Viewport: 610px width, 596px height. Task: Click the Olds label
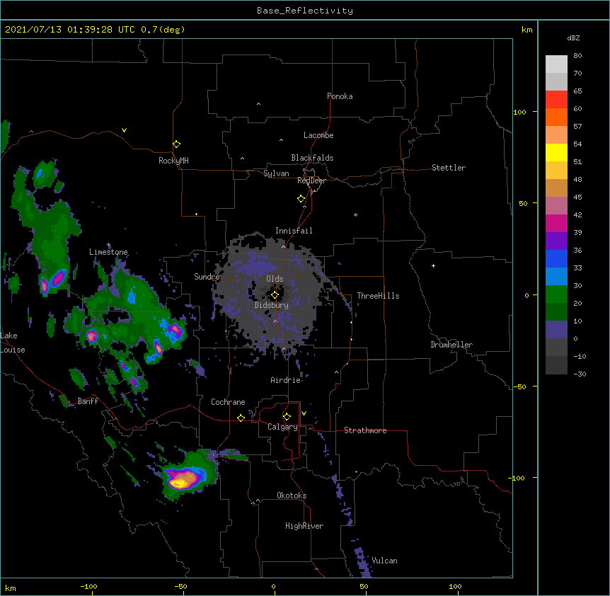(275, 279)
